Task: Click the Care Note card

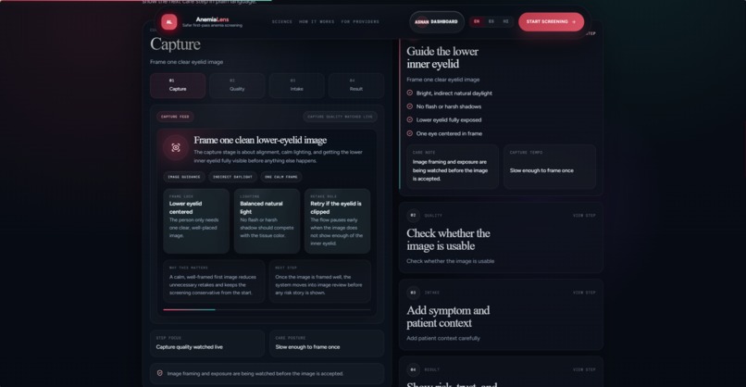Action: pyautogui.click(x=453, y=167)
